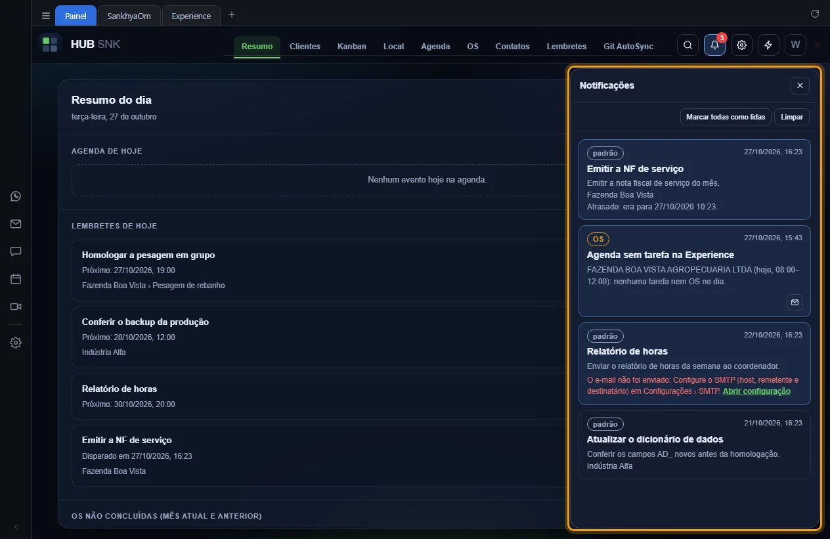Open settings gear in left sidebar
The width and height of the screenshot is (830, 539).
[x=16, y=343]
